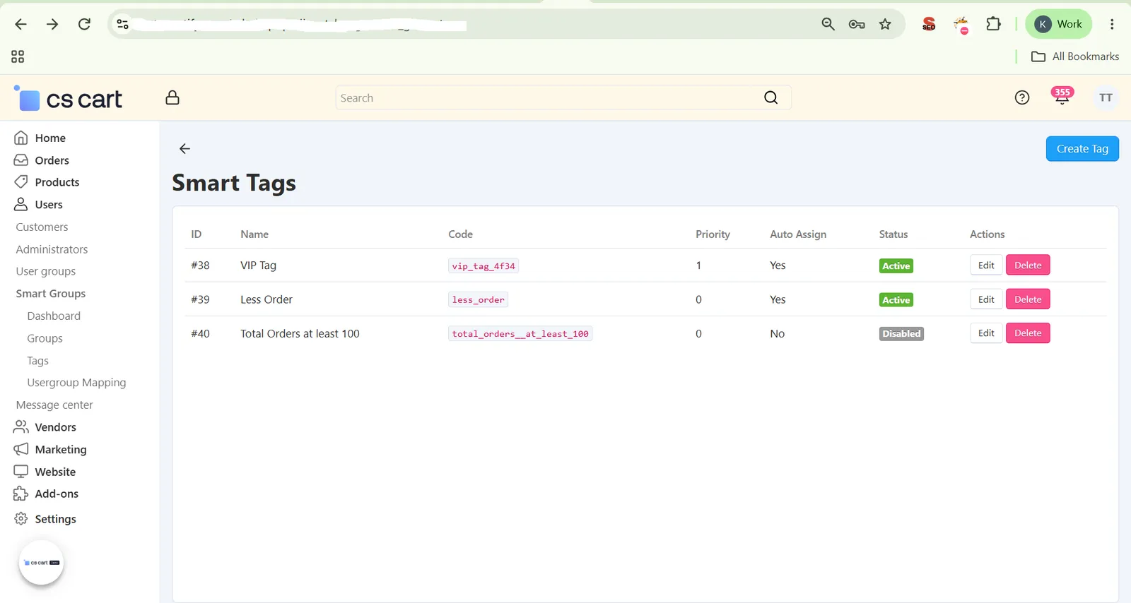1131x603 pixels.
Task: Open the TT user account avatar
Action: [x=1106, y=97]
